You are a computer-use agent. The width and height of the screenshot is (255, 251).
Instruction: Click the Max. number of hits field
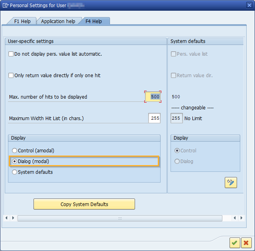tap(153, 97)
